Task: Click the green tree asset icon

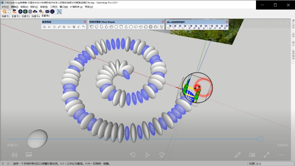Action: 25,11
